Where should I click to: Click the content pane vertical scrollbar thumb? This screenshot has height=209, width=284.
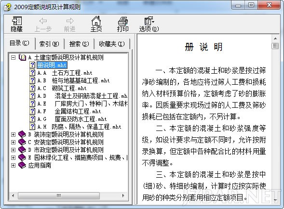point(275,46)
